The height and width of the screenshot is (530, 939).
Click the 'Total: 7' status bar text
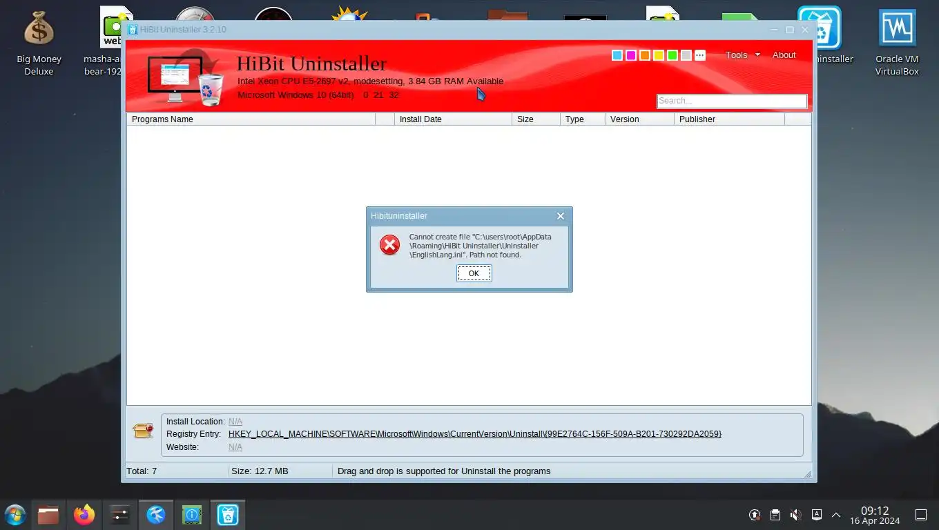point(142,471)
